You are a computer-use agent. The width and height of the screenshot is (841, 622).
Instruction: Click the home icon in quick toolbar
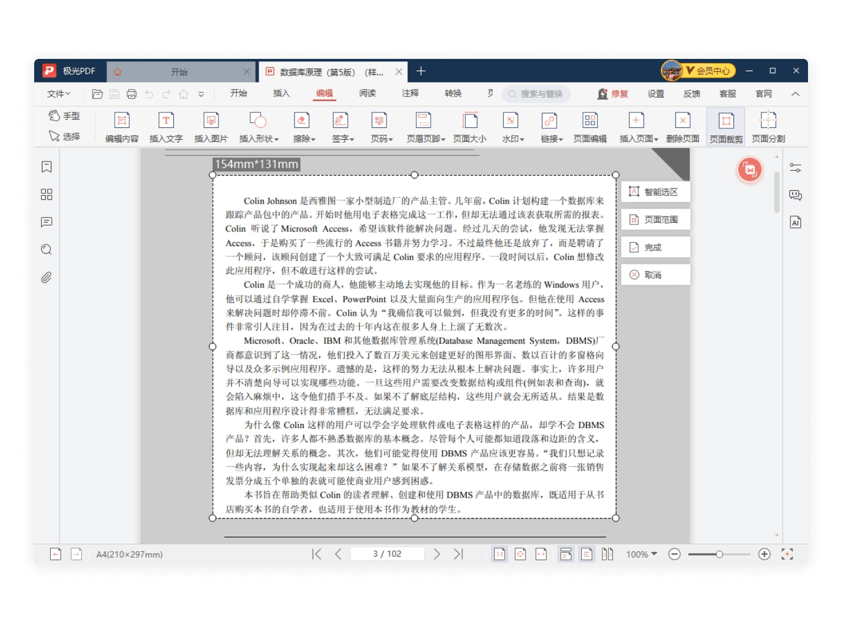184,94
